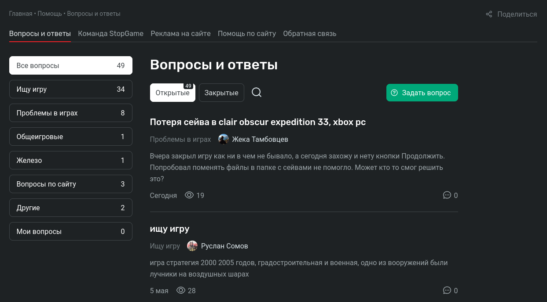The width and height of the screenshot is (547, 302).
Task: Select the Проблемы в играх category
Action: point(70,113)
